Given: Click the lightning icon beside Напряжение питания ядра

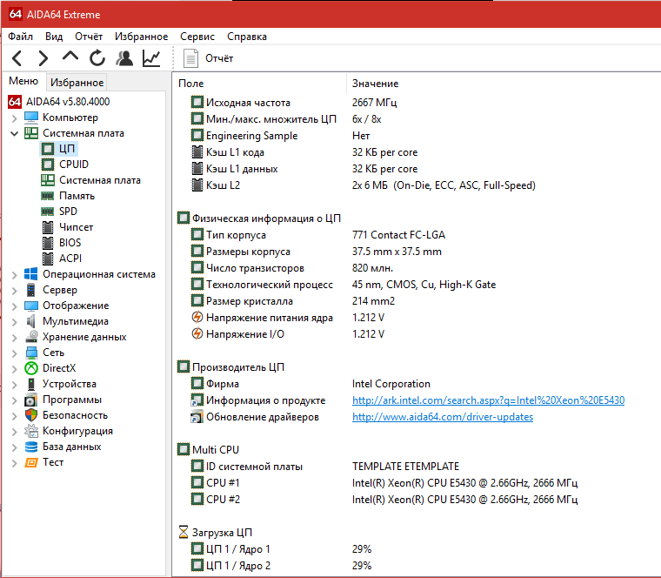Looking at the screenshot, I should coord(197,317).
